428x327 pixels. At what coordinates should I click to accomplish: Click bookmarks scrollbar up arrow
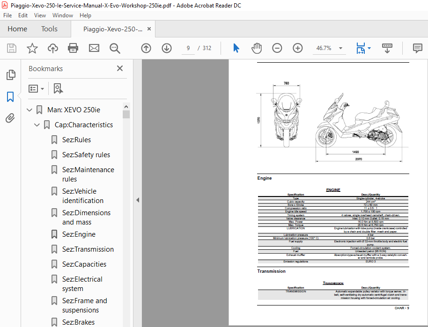coord(126,107)
